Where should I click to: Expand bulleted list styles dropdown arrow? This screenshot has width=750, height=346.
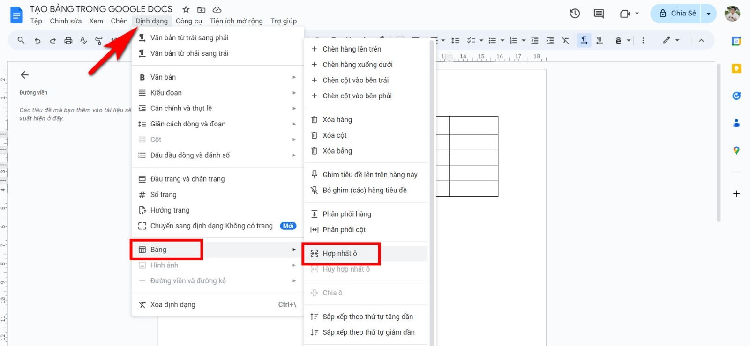click(502, 41)
